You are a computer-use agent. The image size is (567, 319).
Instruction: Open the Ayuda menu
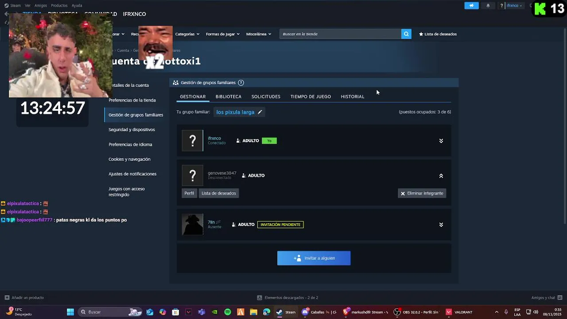(77, 6)
